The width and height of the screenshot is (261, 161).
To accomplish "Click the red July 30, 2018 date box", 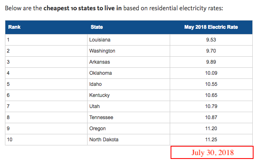I will 212,152.
